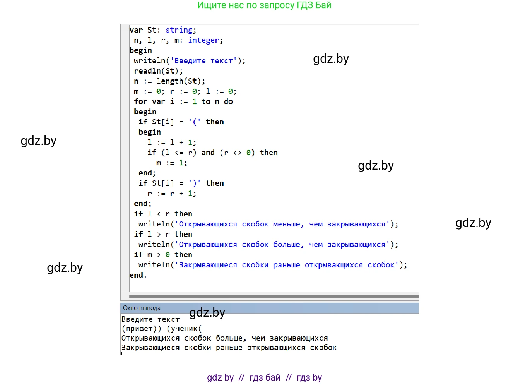Viewport: 530px width, 384px height.
Task: Click the left gutter margin of the code editor
Action: 125,155
